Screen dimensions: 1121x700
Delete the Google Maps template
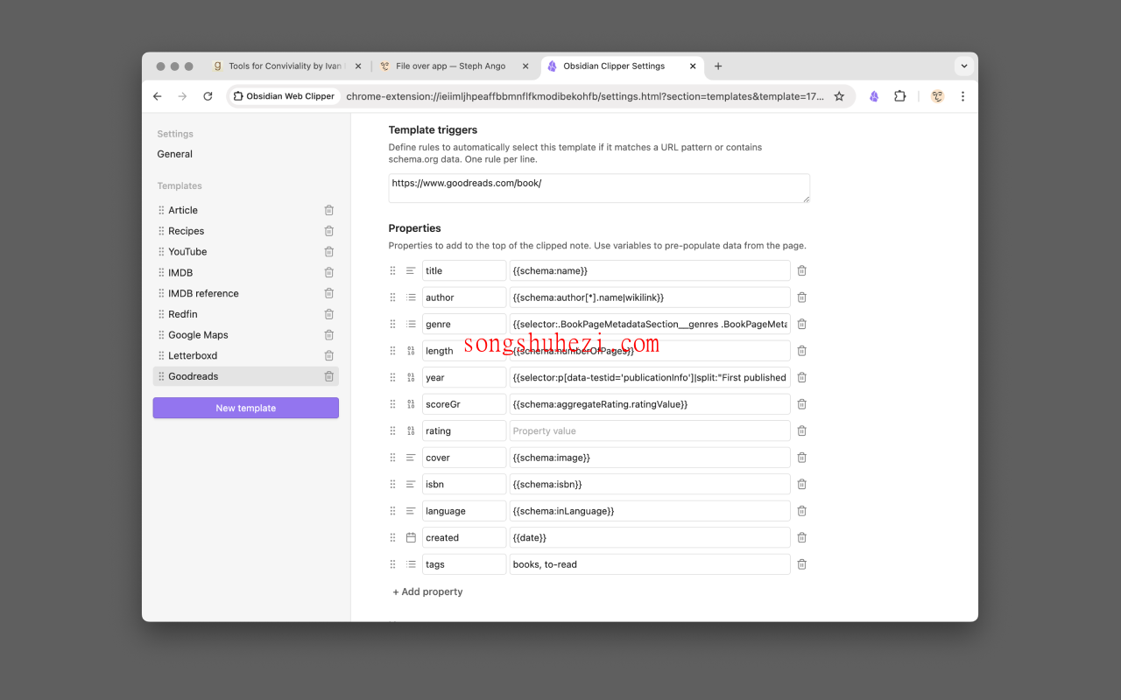click(329, 335)
